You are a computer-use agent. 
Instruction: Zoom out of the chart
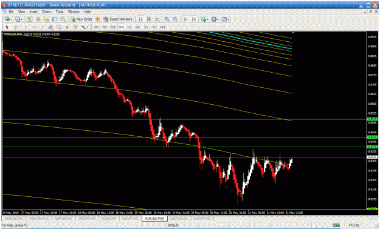[x=175, y=19]
